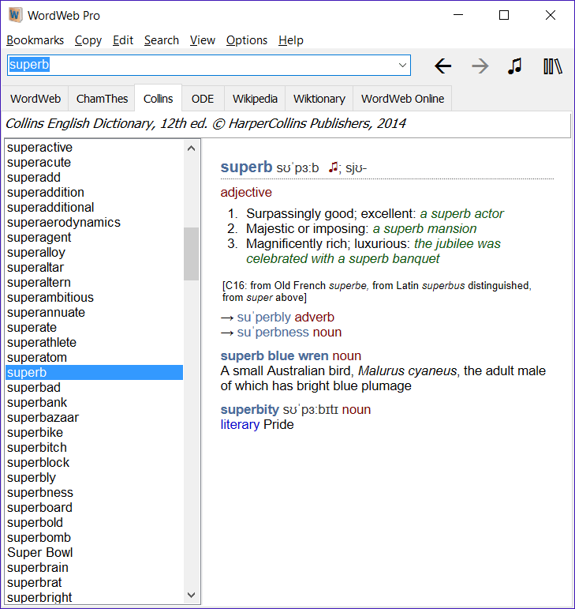This screenshot has width=575, height=609.
Task: Select superadd in the word list
Action: point(94,177)
